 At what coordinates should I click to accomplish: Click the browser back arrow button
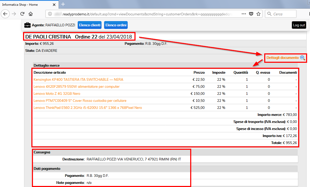click(6, 14)
